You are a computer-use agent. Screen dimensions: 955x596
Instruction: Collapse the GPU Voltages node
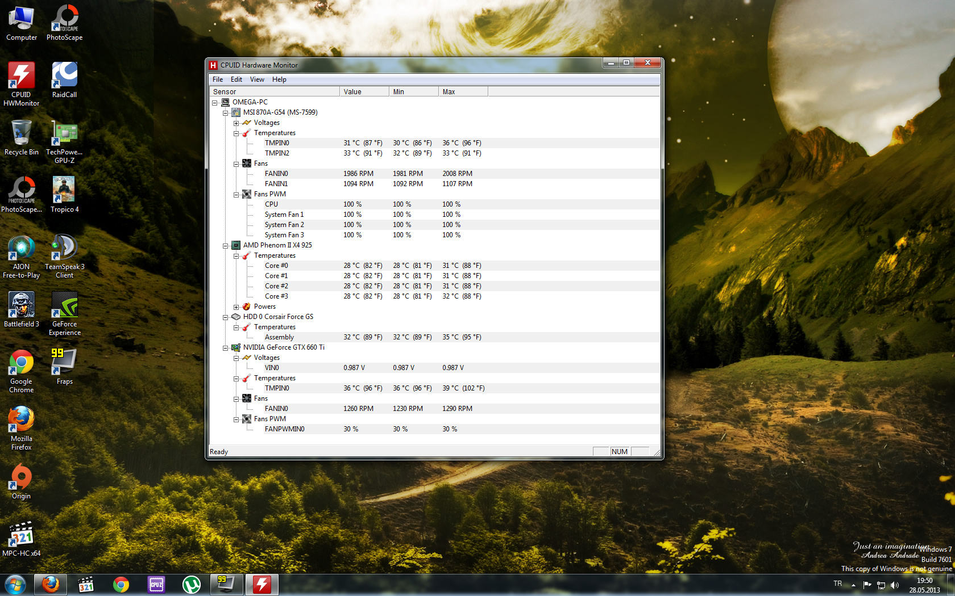click(x=236, y=358)
